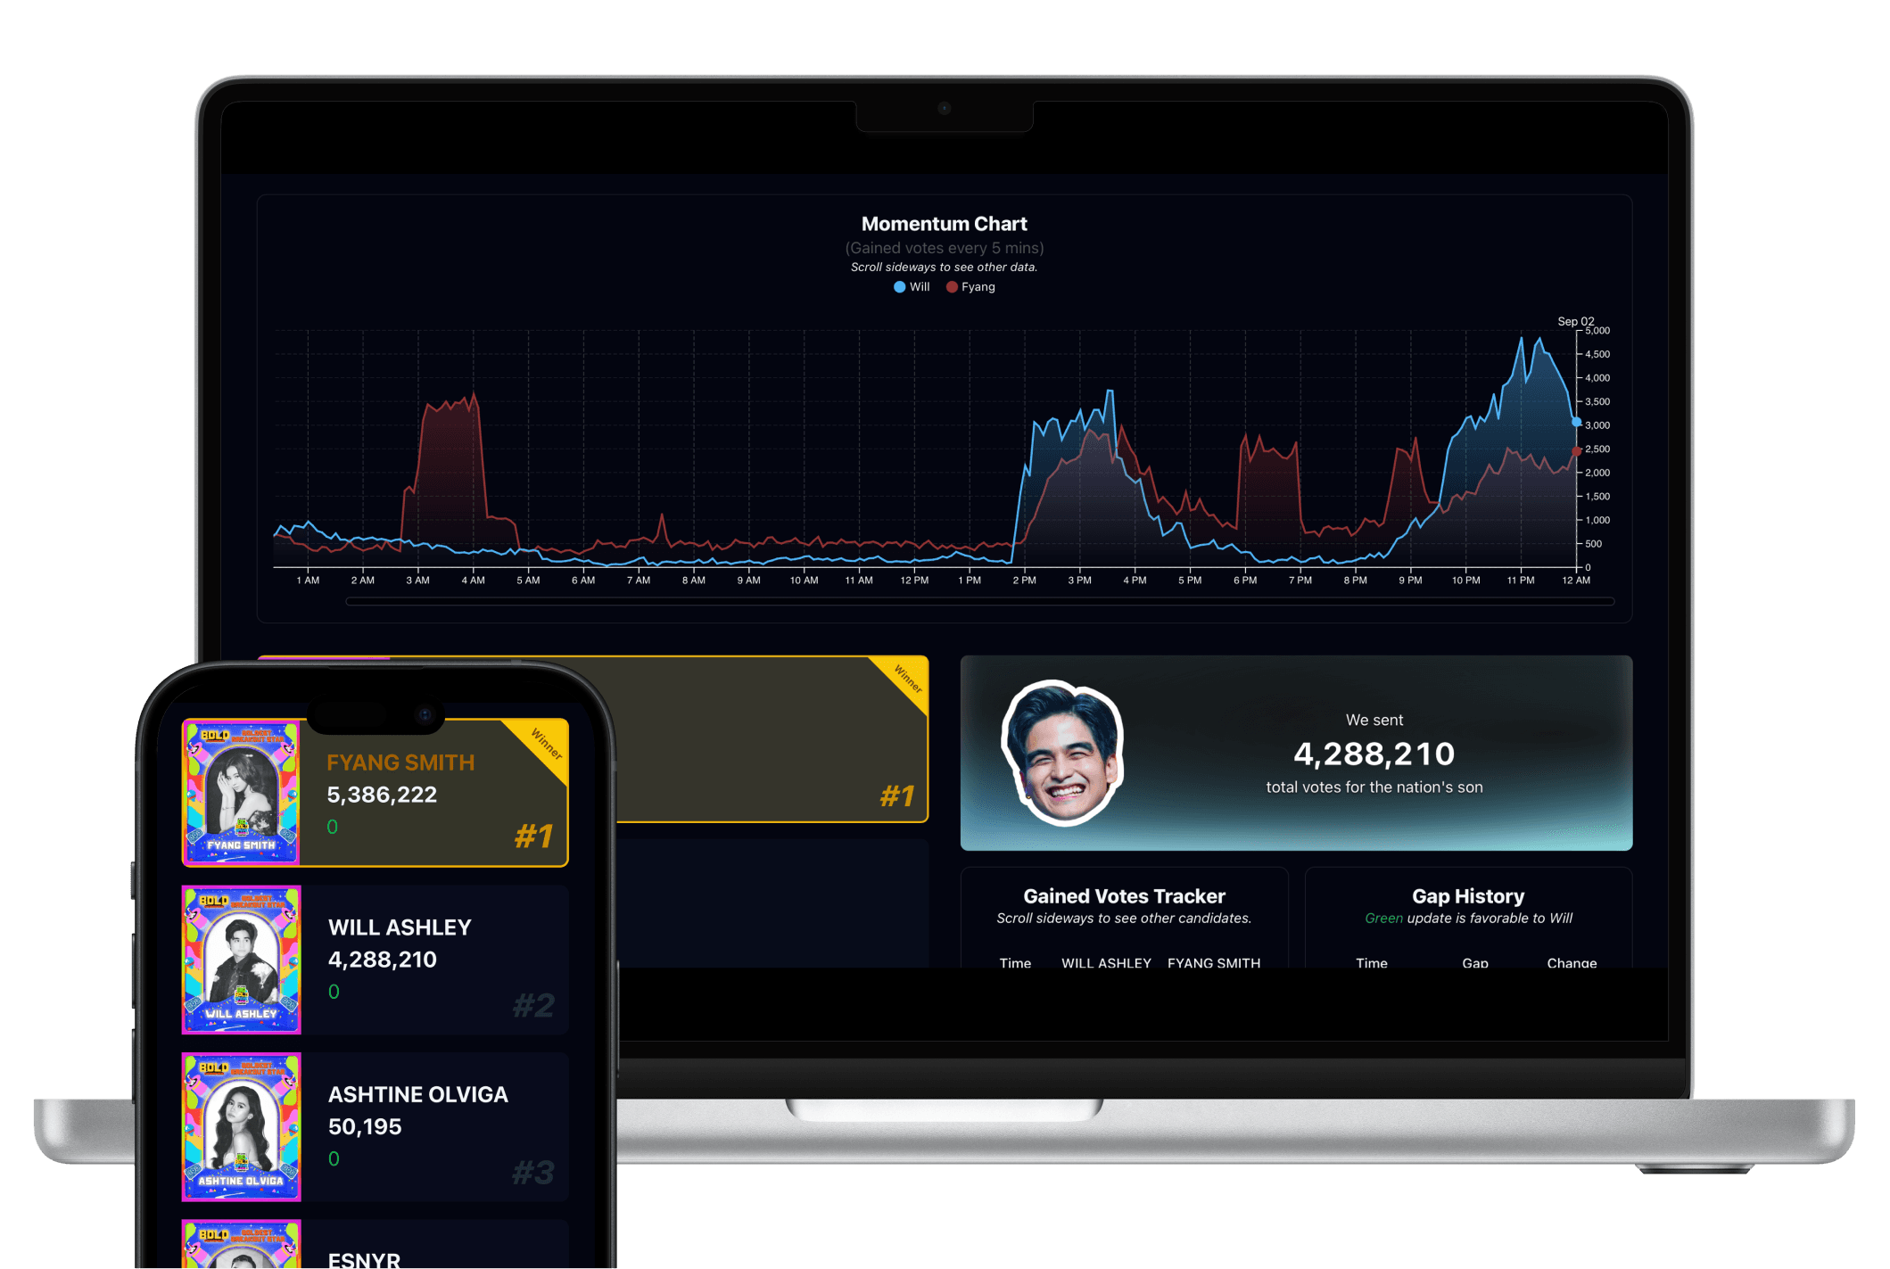This screenshot has height=1269, width=1890.
Task: Click the 4,288,210 total votes banner number
Action: (x=1374, y=754)
